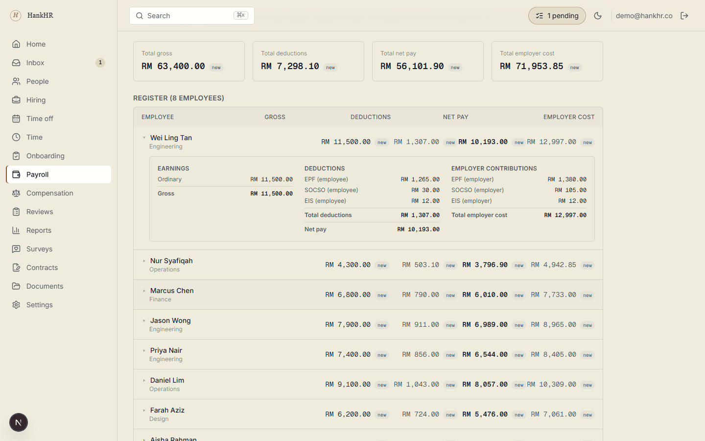Click the Time clock icon
The width and height of the screenshot is (705, 441).
[x=16, y=137]
